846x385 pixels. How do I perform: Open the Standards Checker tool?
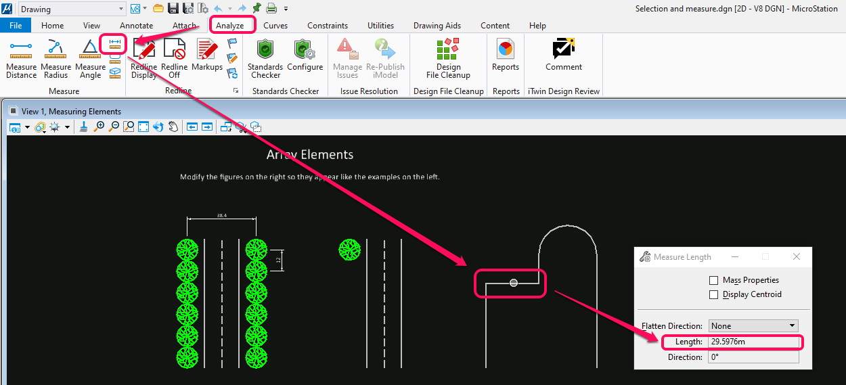pyautogui.click(x=265, y=58)
